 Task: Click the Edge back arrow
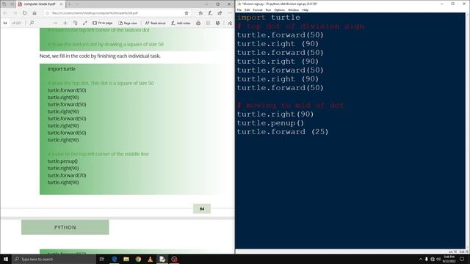5,13
